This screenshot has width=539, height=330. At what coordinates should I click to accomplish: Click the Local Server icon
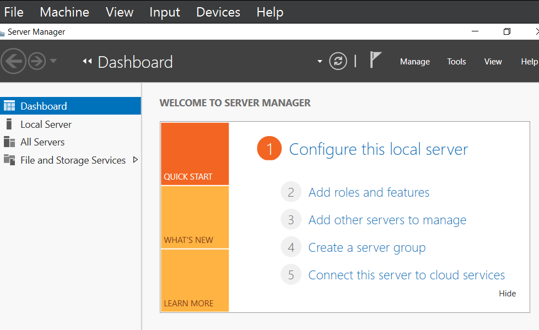pyautogui.click(x=8, y=124)
